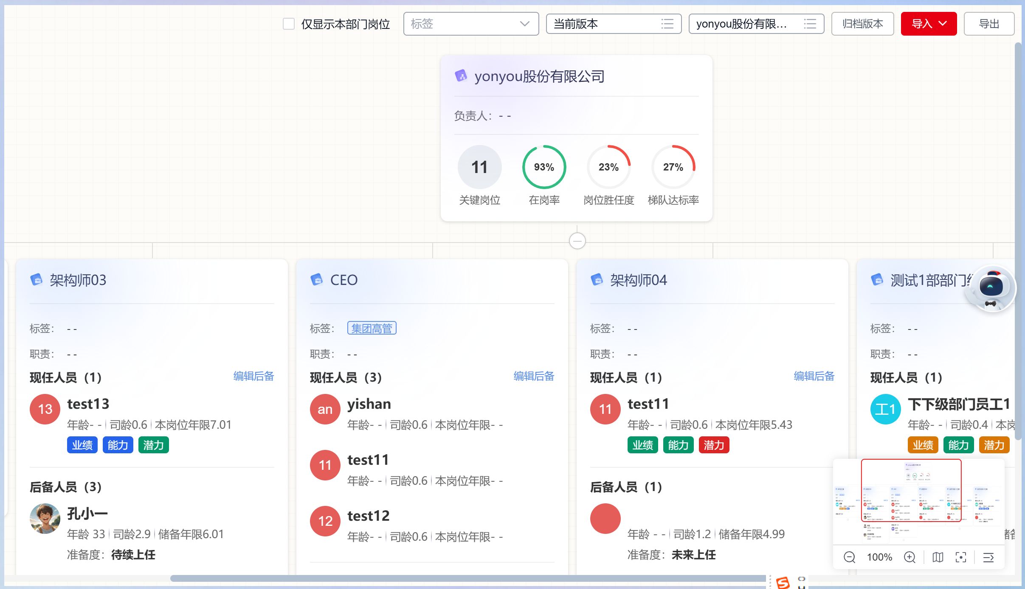Image resolution: width=1025 pixels, height=589 pixels.
Task: Click the horizontal scrollbar at the bottom
Action: (468, 578)
